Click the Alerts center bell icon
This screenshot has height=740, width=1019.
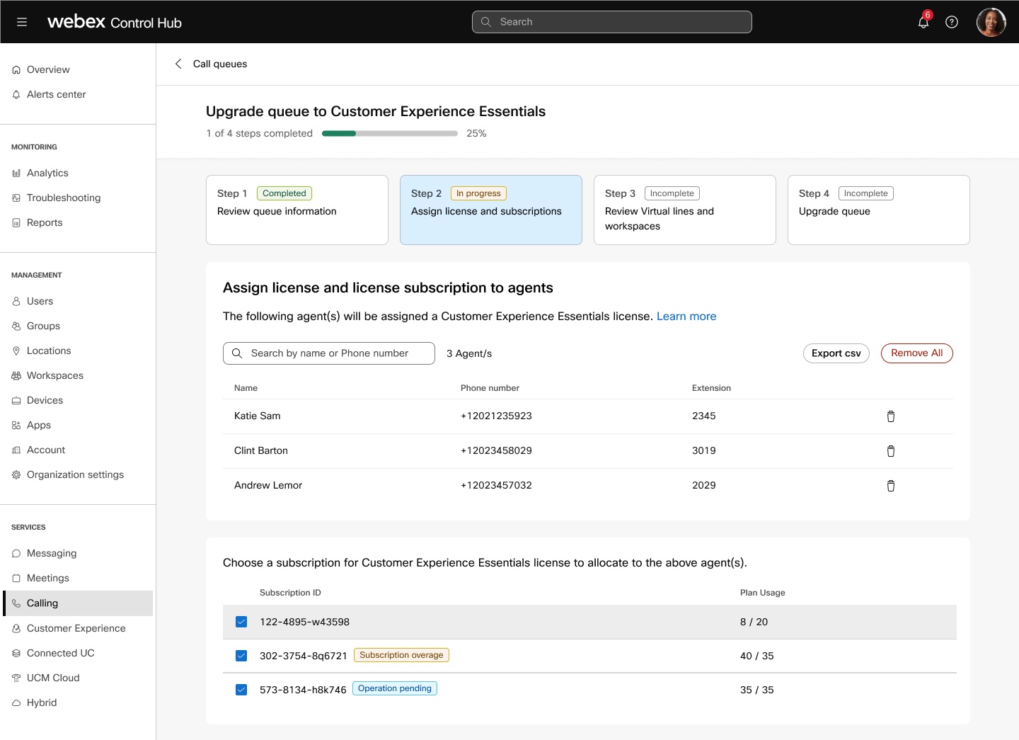click(16, 95)
